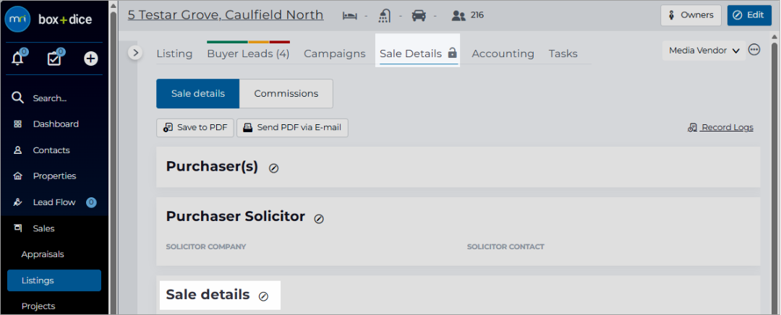
Task: Click the edit icon beside Purchaser(s)
Action: point(273,168)
